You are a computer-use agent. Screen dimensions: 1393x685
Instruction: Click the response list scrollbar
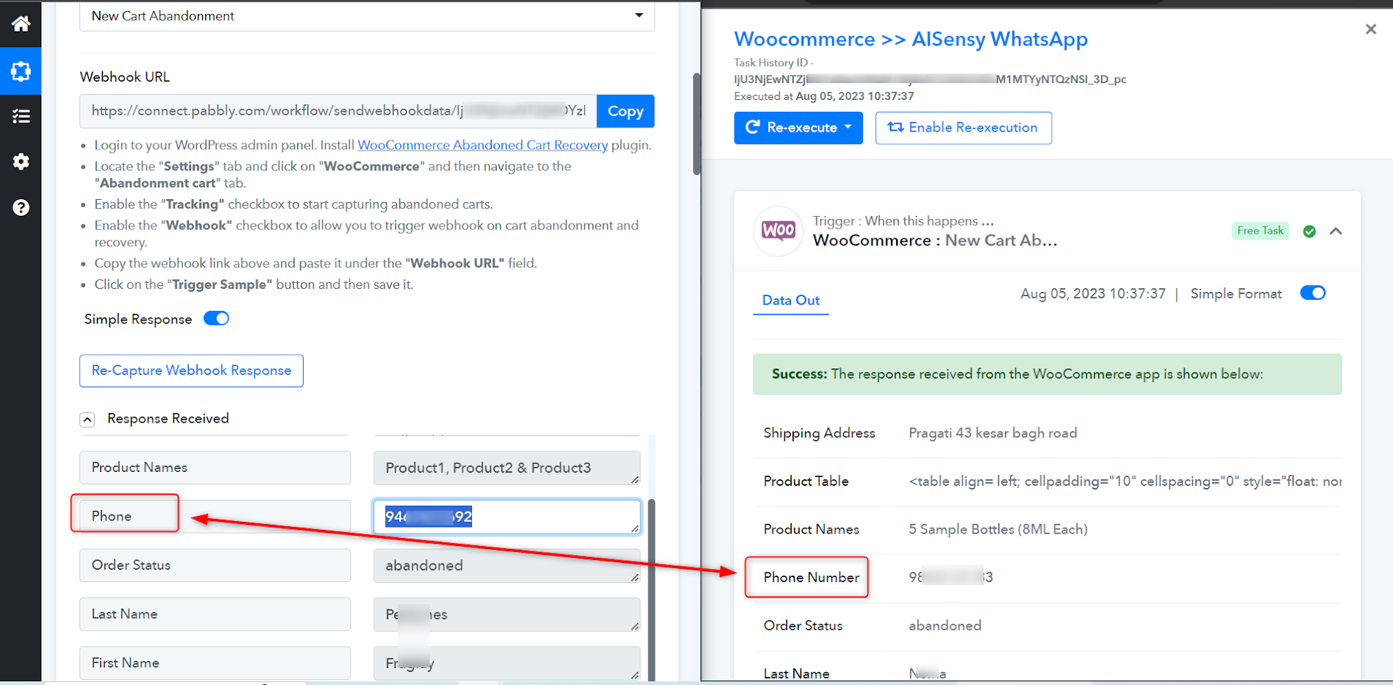coord(651,588)
